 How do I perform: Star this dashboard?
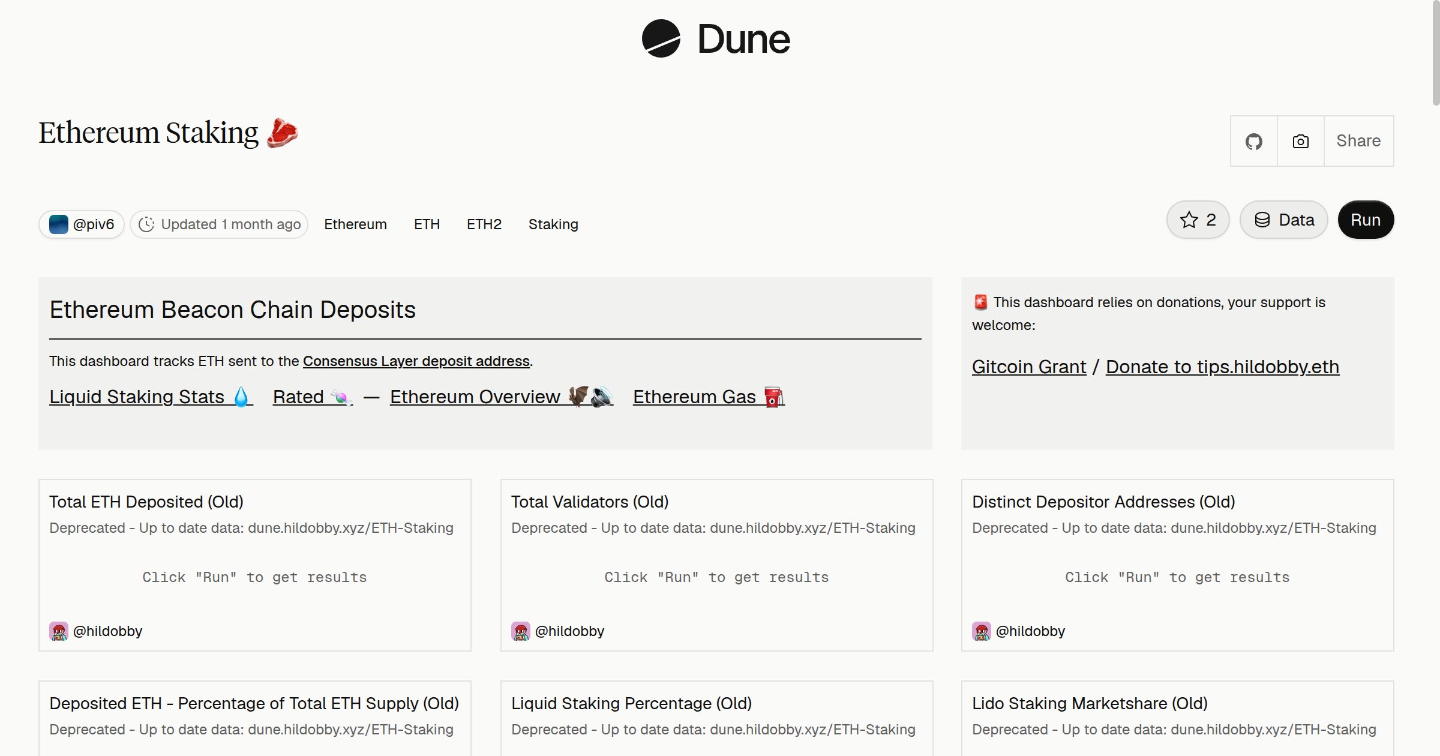tap(1198, 220)
